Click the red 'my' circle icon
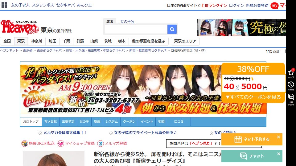Viewport: 296px width, 166px height. click(274, 6)
